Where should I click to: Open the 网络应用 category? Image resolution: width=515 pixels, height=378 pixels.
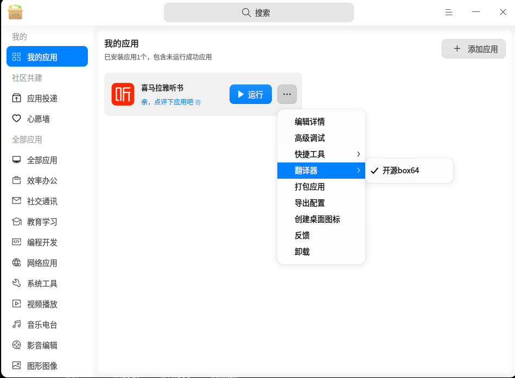coord(47,263)
